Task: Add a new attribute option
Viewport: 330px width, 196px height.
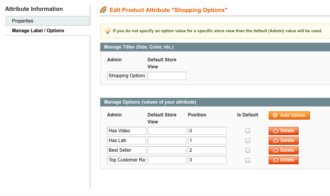Action: tap(289, 115)
